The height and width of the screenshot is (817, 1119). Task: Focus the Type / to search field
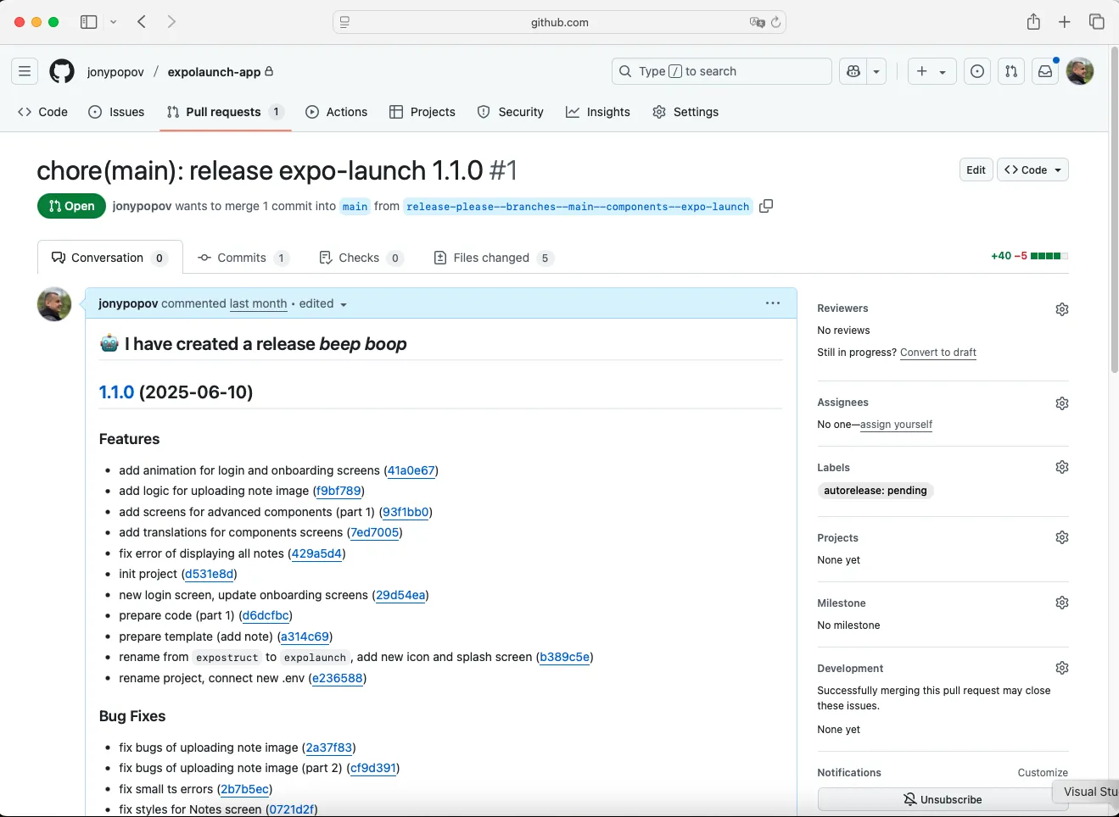pos(721,71)
